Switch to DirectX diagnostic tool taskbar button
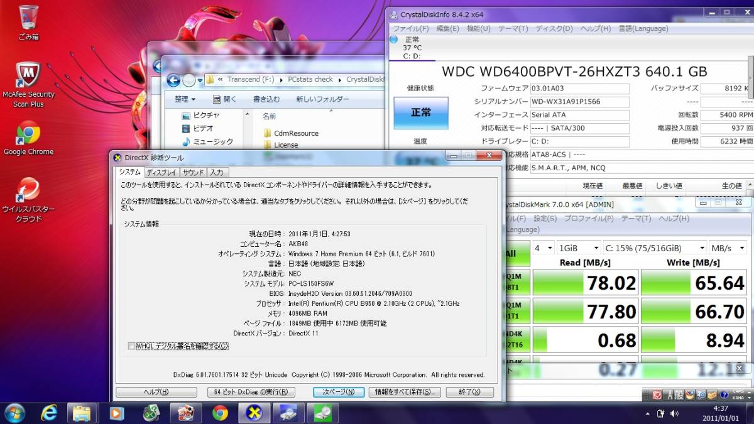The height and width of the screenshot is (424, 754). pyautogui.click(x=254, y=413)
